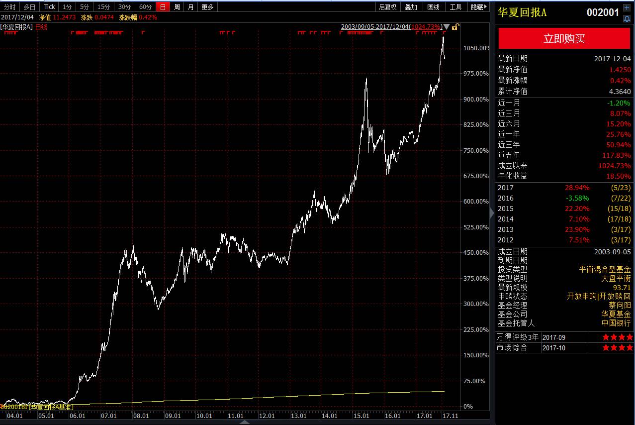This screenshot has height=425, width=635.
Task: Choose the 5分 five-minute period
Action: coord(85,7)
